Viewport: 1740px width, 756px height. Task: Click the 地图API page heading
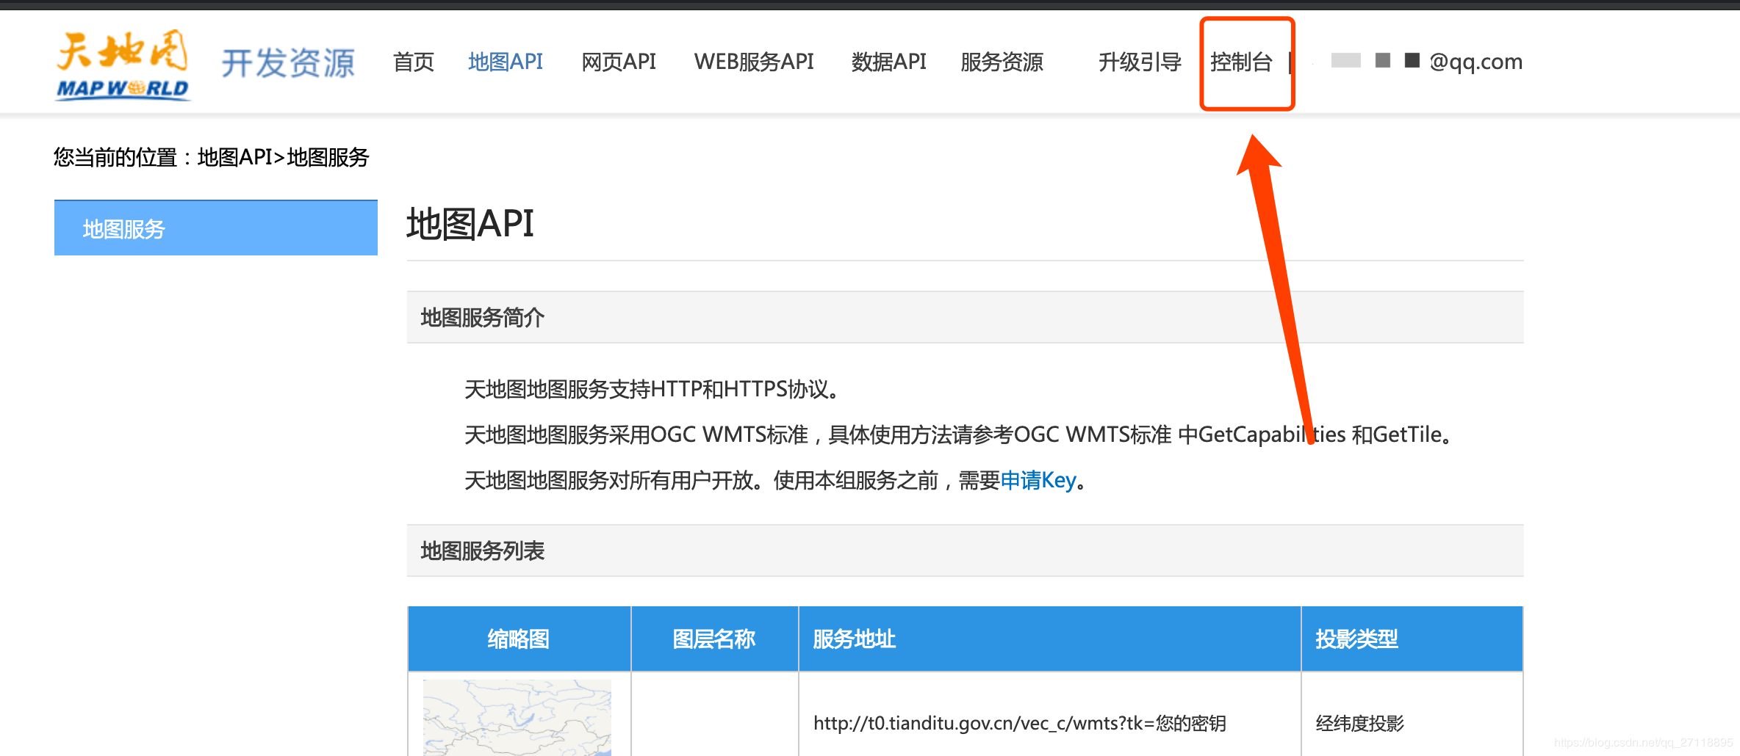pyautogui.click(x=470, y=224)
